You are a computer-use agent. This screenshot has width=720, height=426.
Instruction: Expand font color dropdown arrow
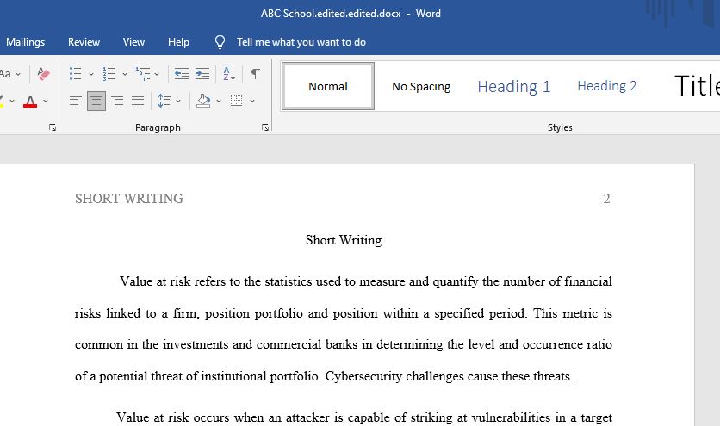[46, 101]
